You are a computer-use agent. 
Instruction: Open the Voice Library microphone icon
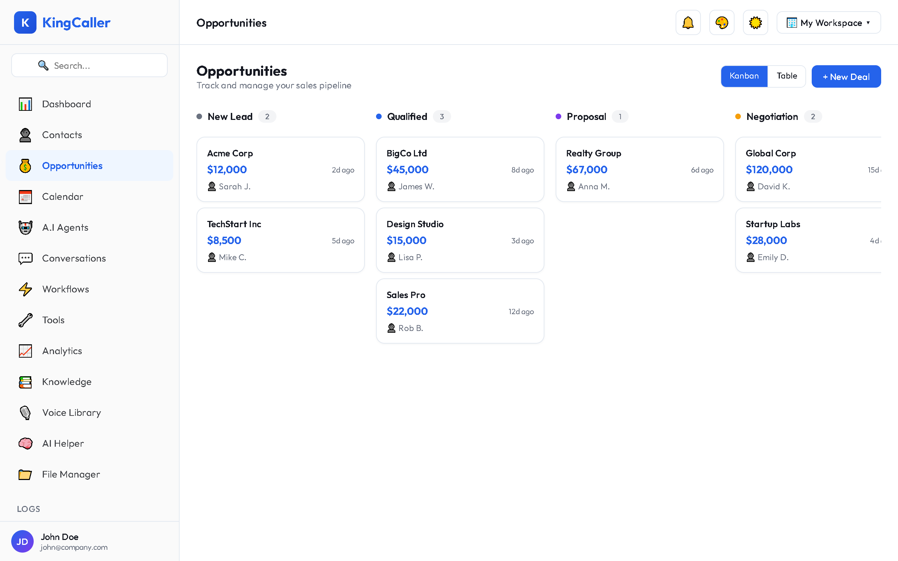(25, 413)
